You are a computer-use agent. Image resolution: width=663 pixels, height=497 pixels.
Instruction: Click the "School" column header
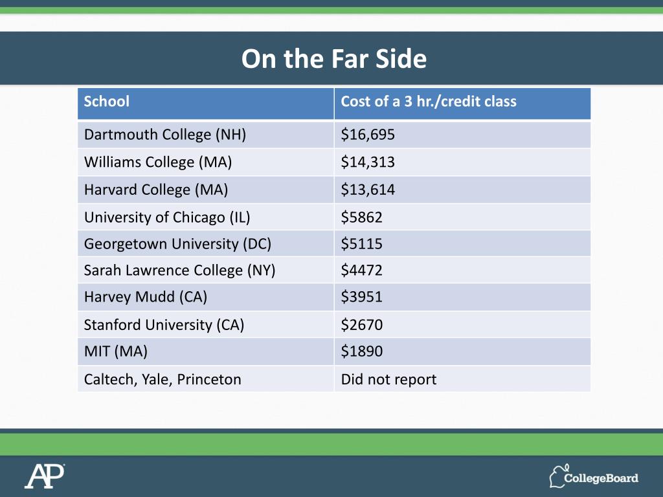(107, 102)
